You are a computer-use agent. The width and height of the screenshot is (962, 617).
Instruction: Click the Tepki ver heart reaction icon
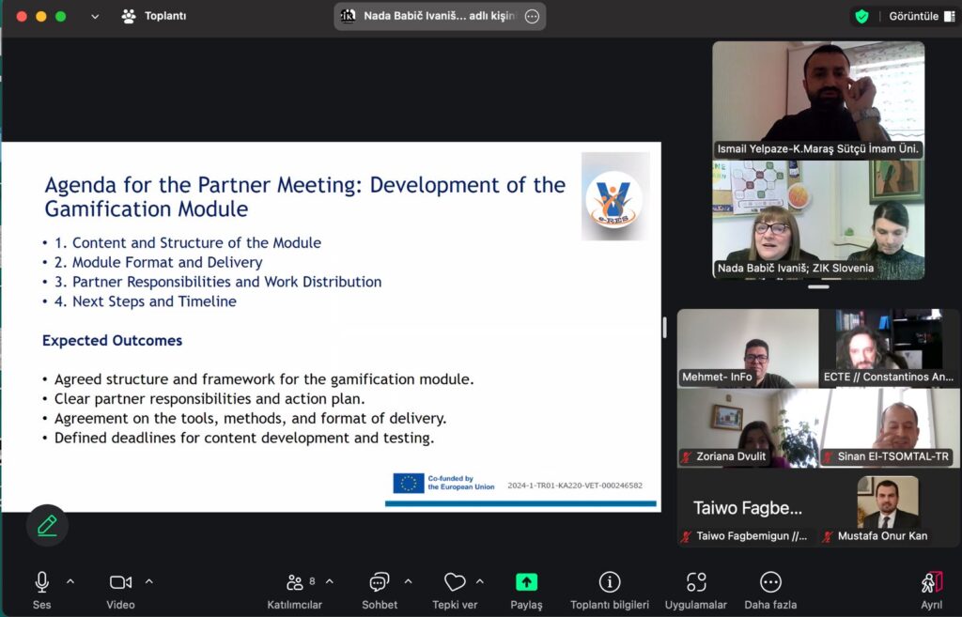click(455, 582)
